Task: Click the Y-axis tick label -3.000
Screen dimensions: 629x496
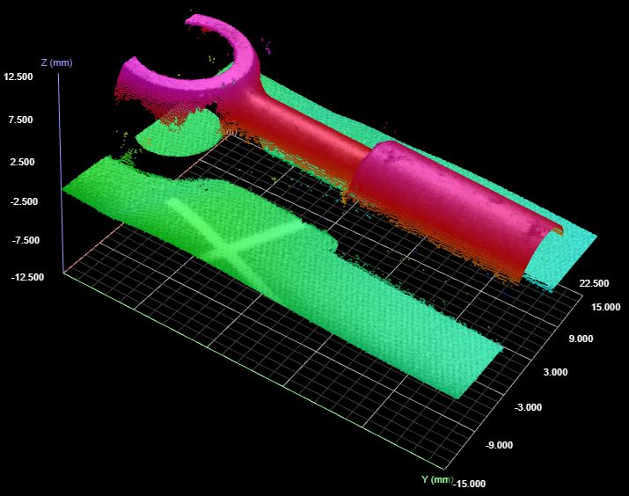Action: click(528, 407)
